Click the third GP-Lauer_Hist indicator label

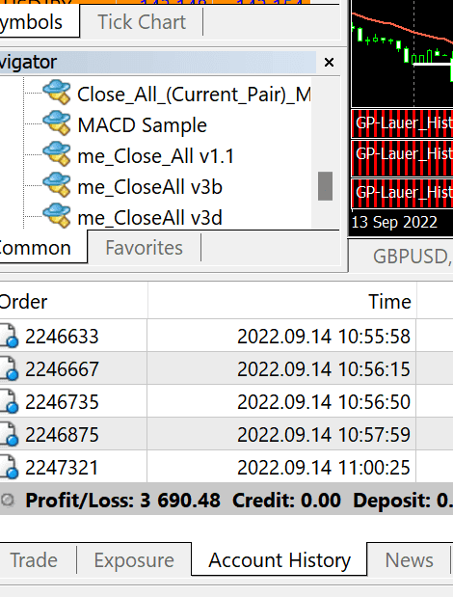[x=404, y=192]
